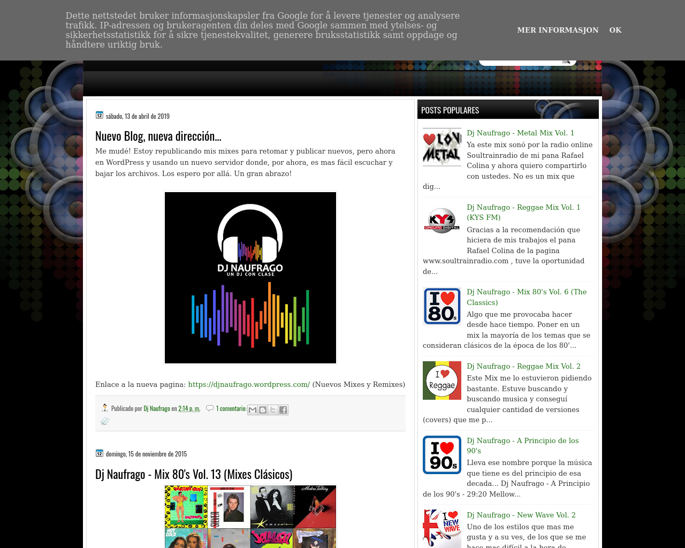Click the I love New Wave thumbnail

(x=442, y=529)
